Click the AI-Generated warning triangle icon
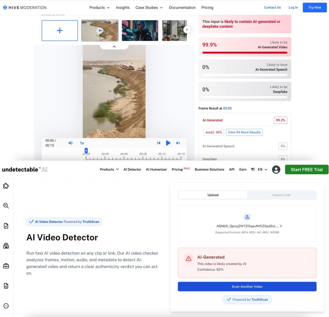 188,259
